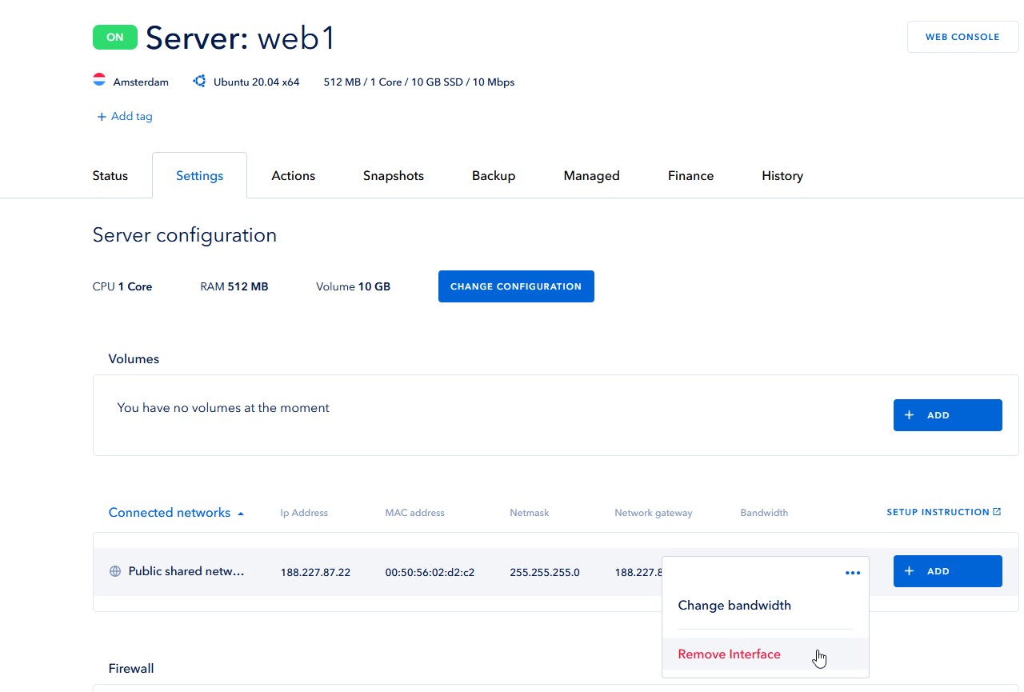Add a network with the networks ADD button

(948, 571)
